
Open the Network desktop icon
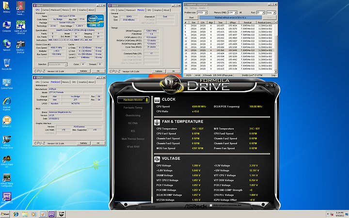click(6, 46)
